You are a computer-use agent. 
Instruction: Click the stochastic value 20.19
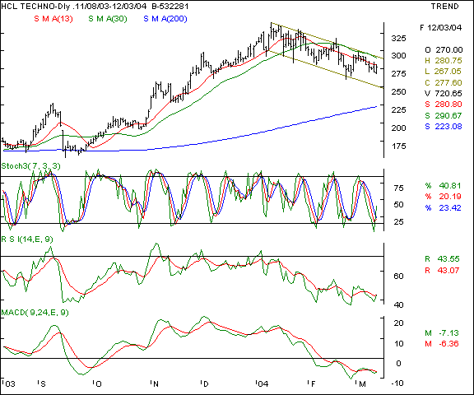pos(450,196)
